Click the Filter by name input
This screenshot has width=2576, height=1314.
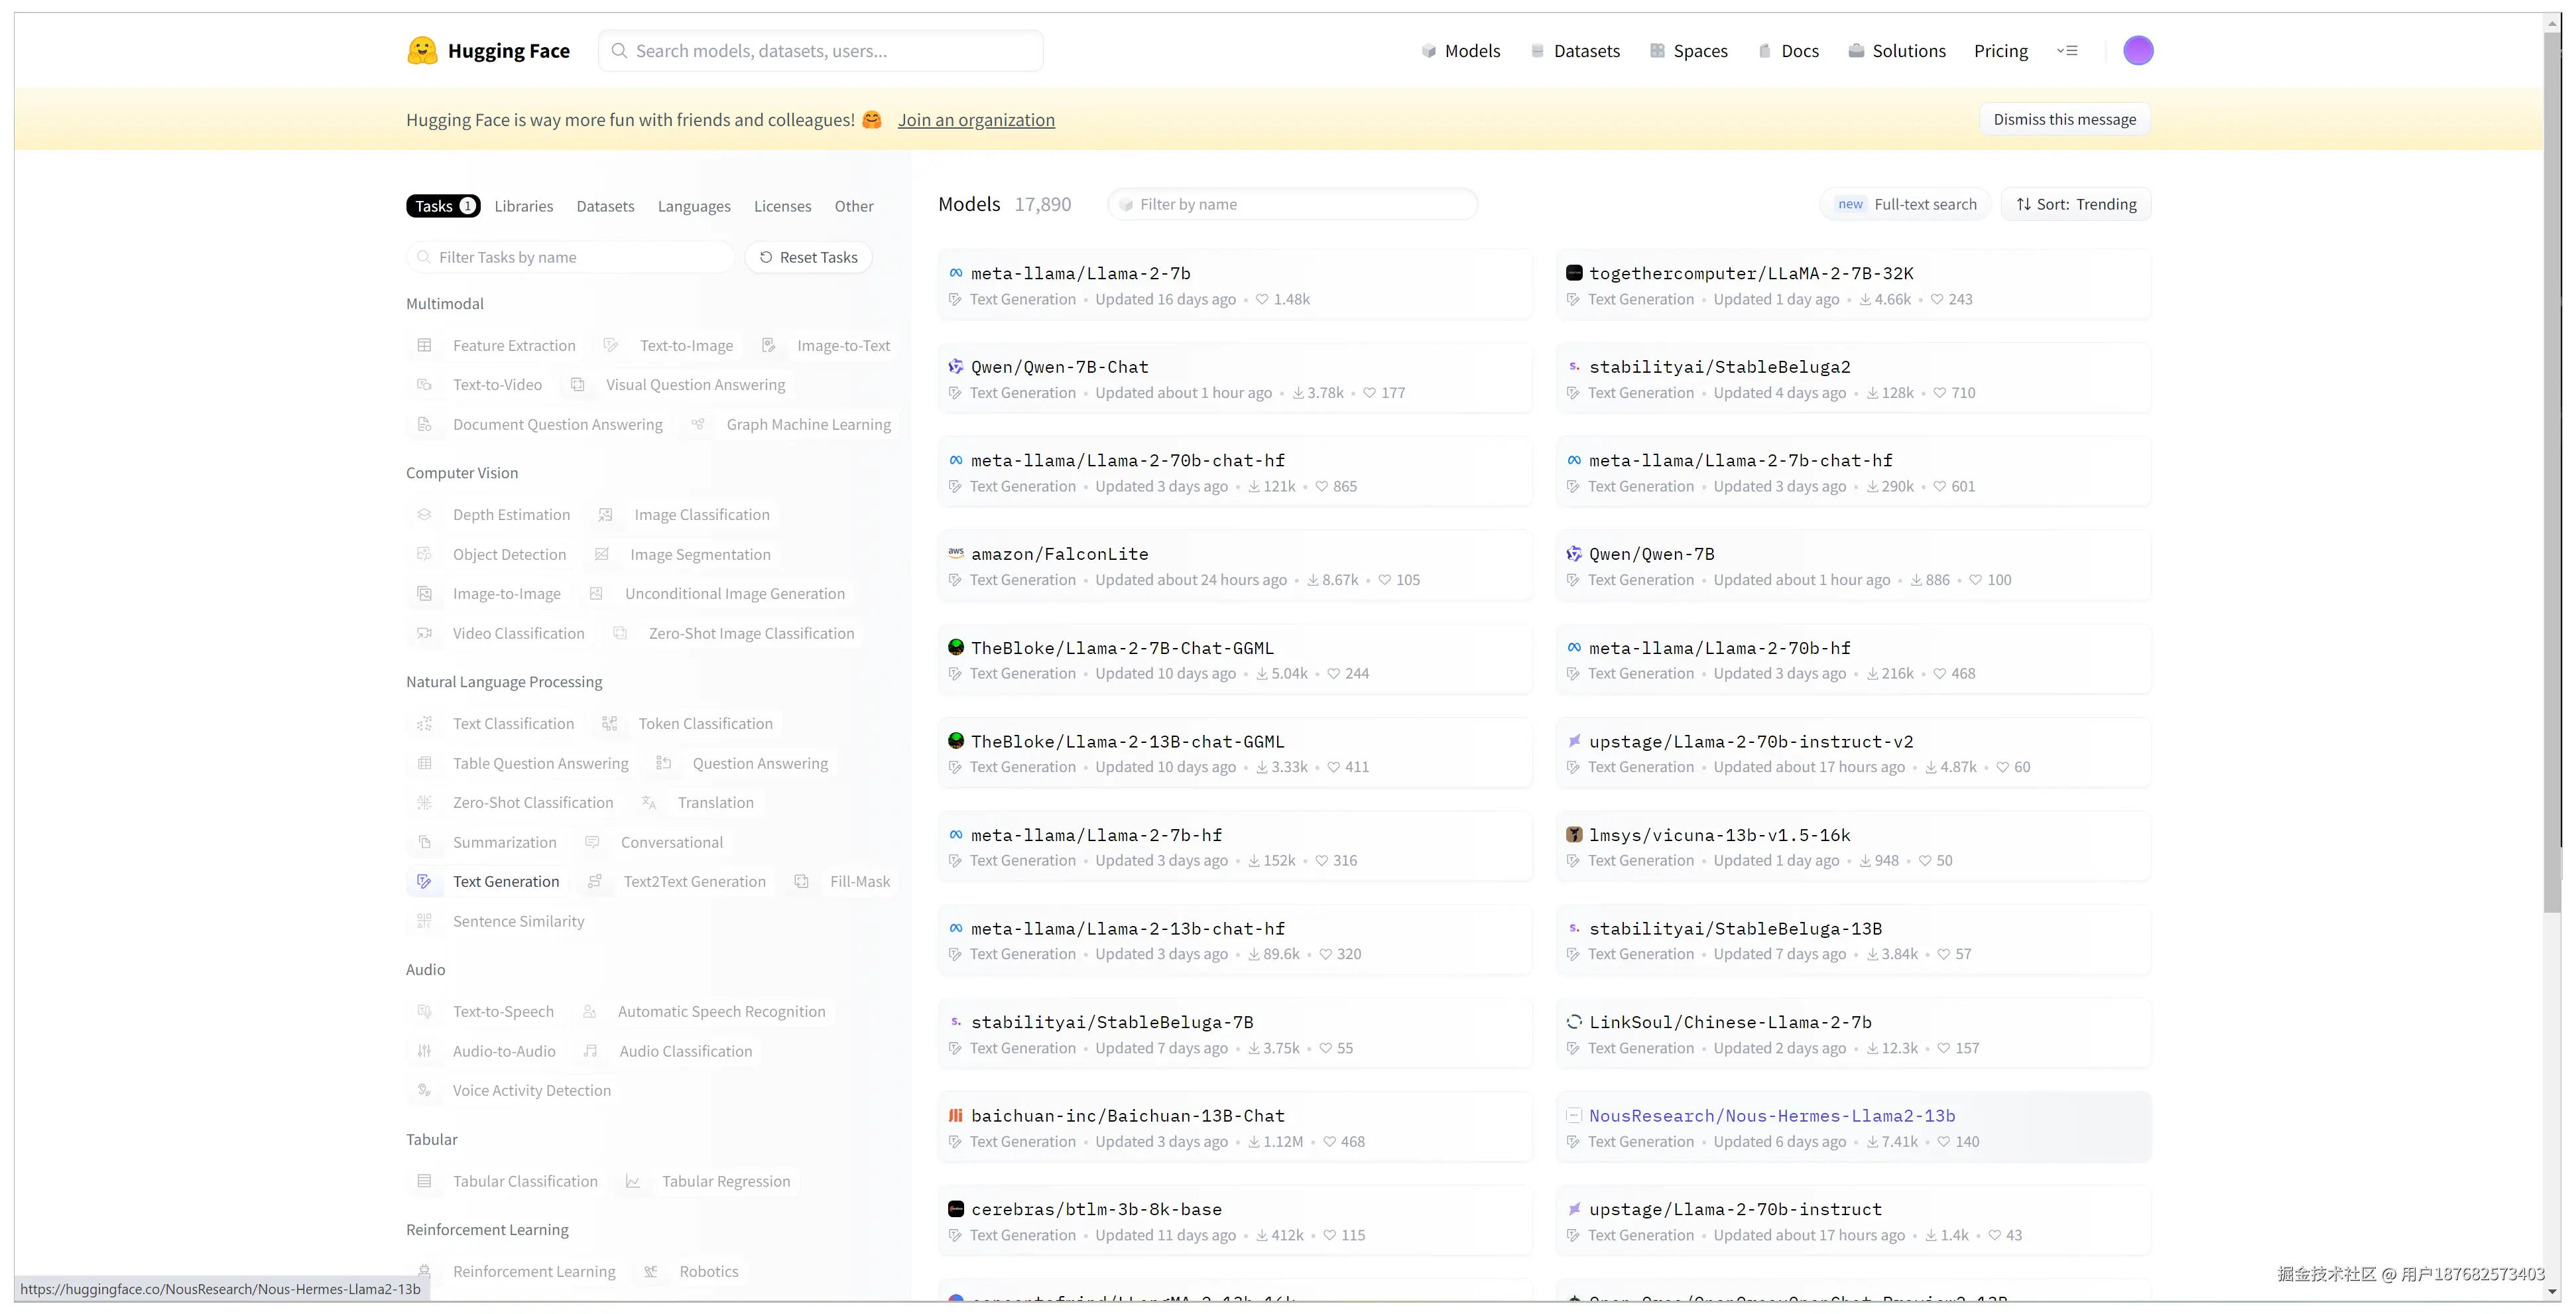click(x=1292, y=204)
